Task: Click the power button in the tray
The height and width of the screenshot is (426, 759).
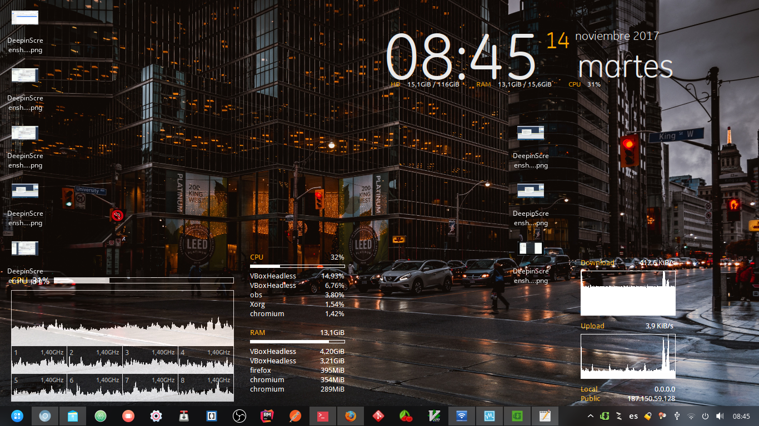Action: [x=706, y=416]
